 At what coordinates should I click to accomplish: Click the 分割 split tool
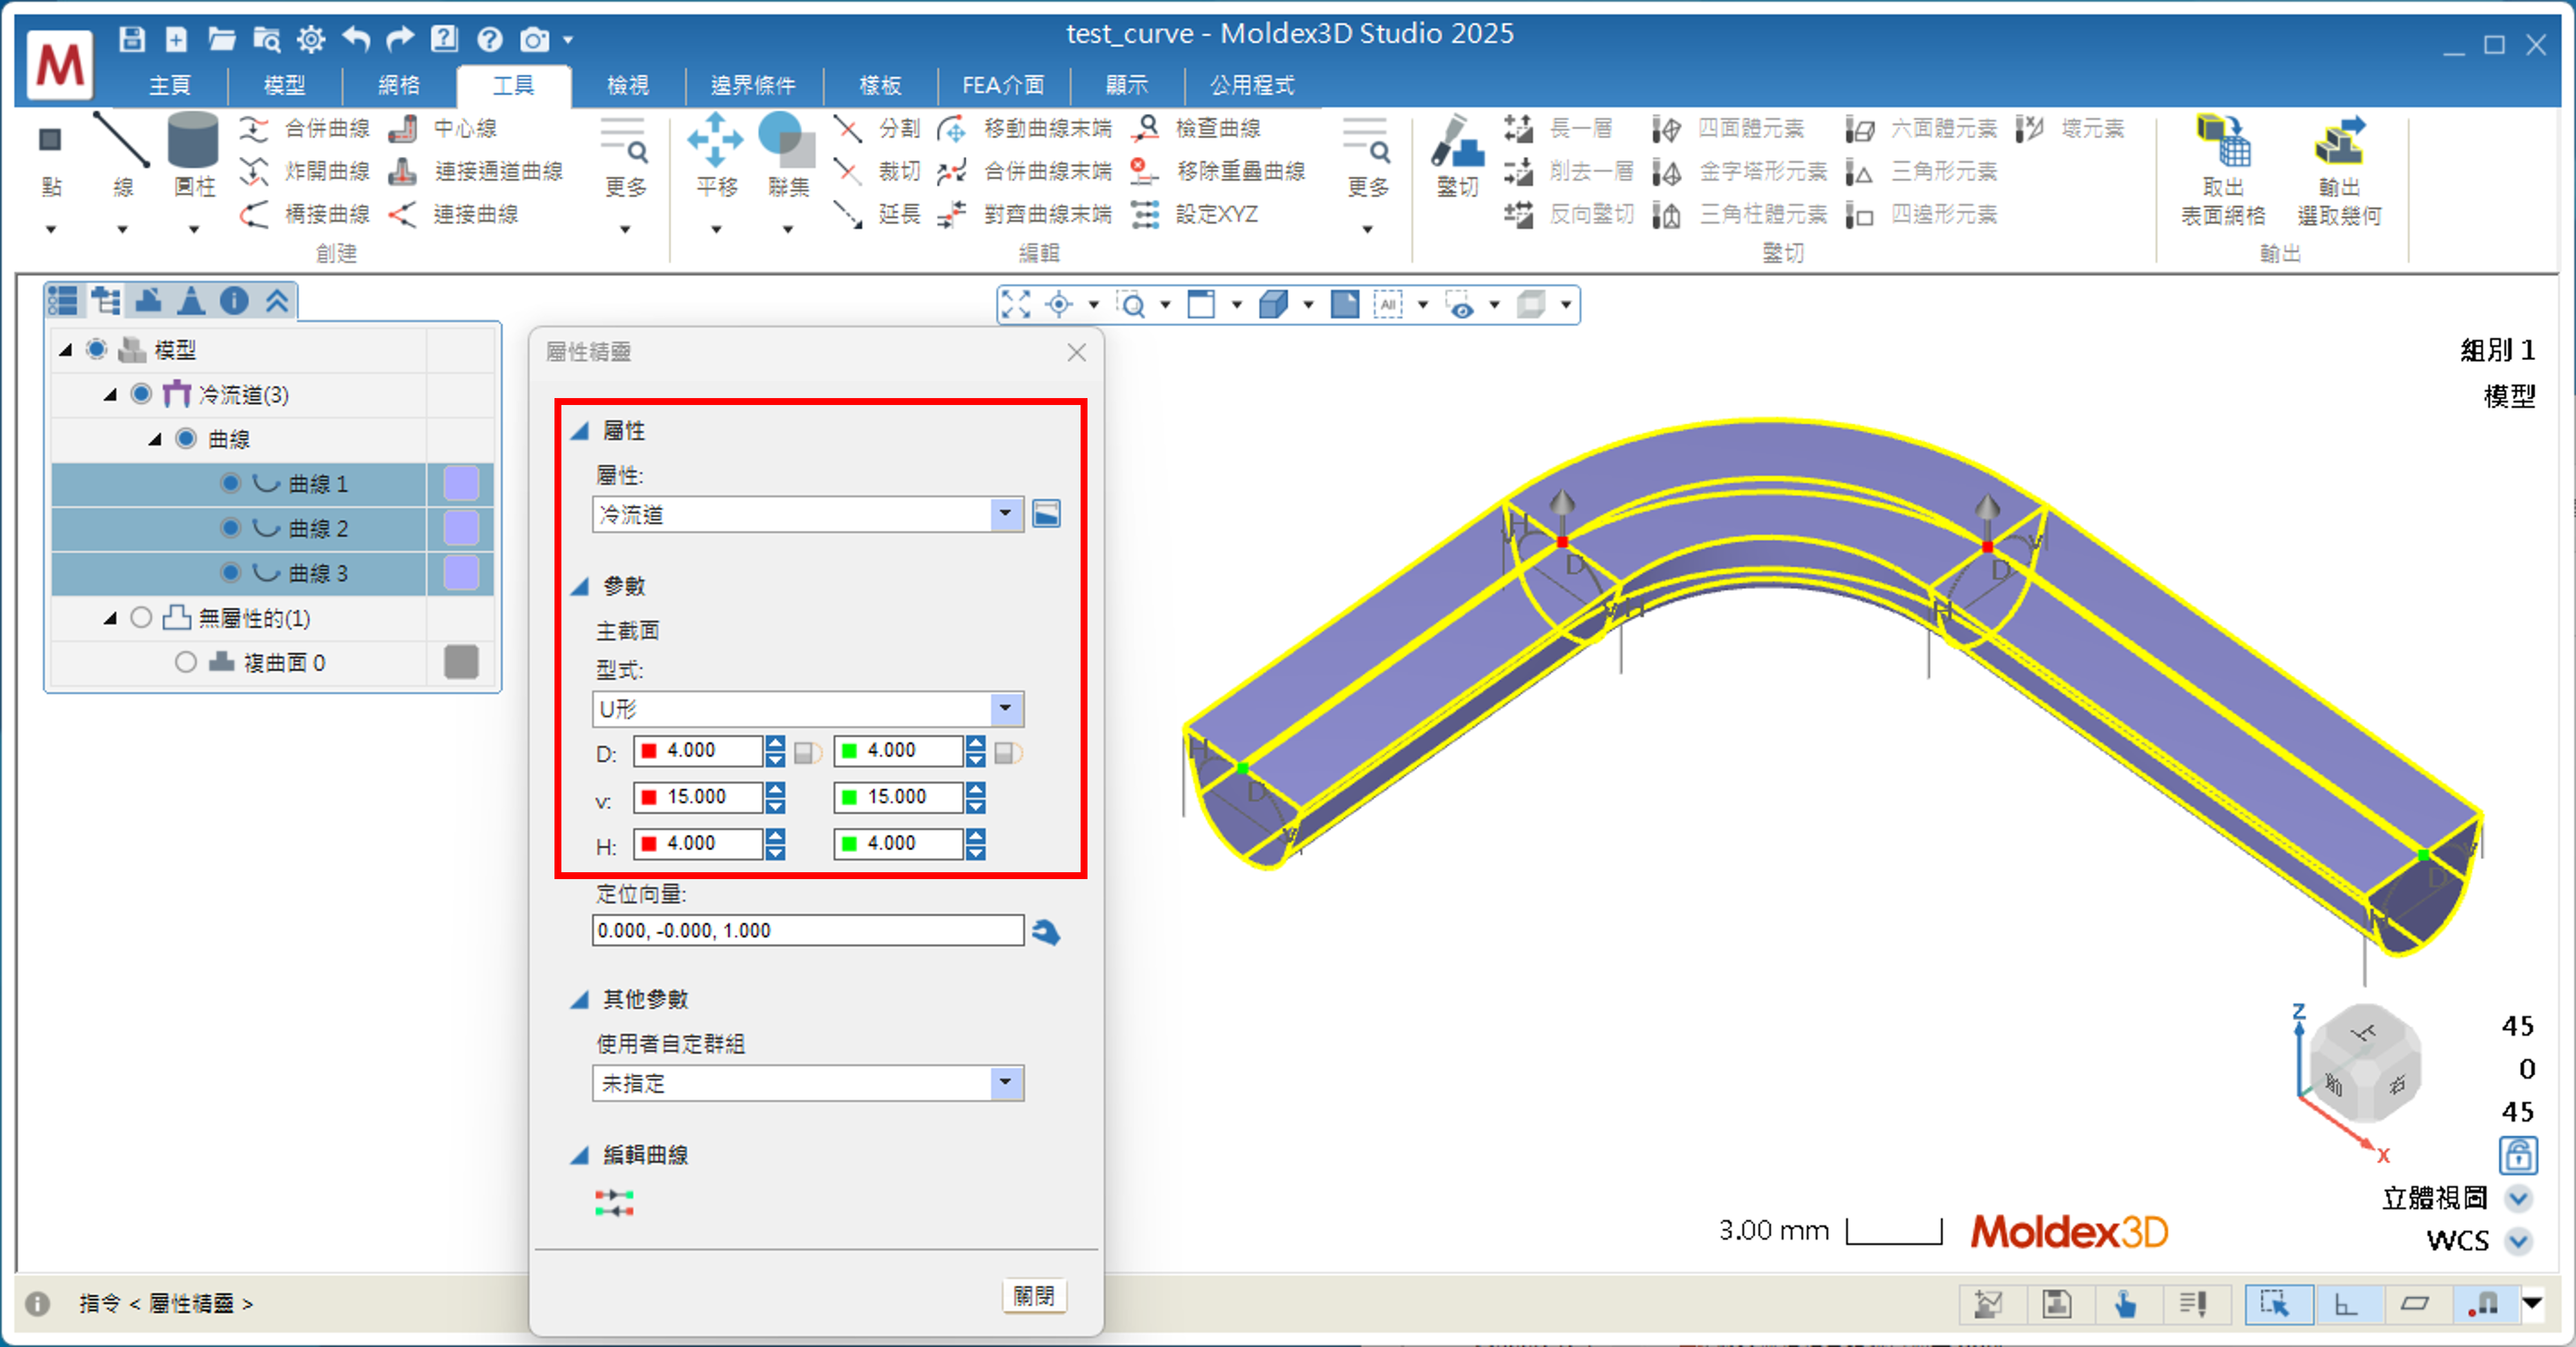(877, 128)
